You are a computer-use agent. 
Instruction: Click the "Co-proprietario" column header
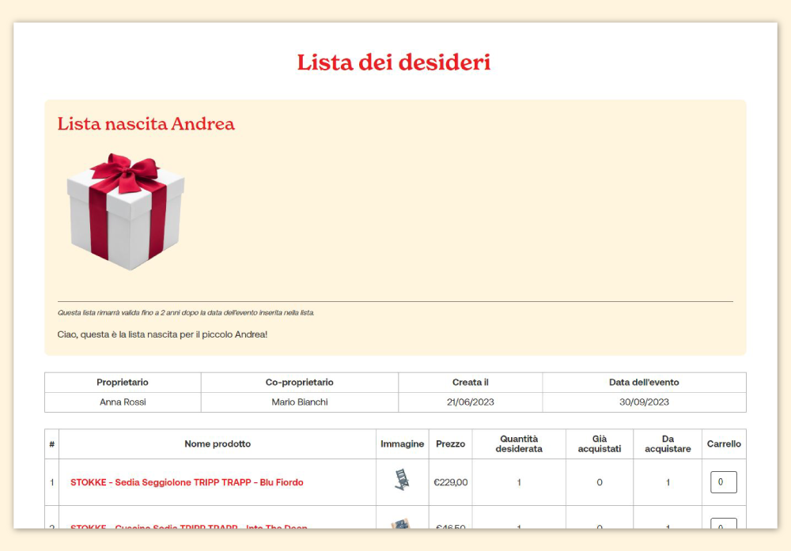(x=300, y=382)
